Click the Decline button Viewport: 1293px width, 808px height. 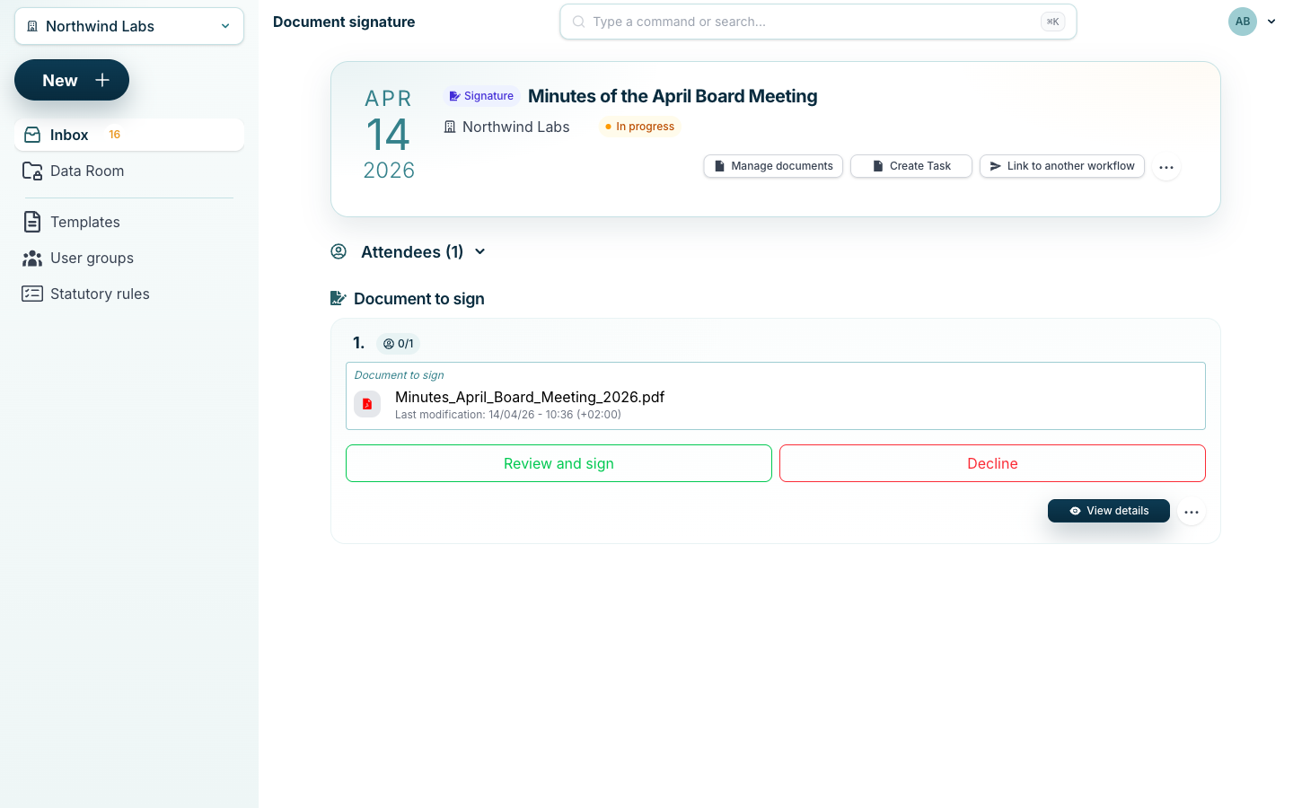pyautogui.click(x=992, y=463)
